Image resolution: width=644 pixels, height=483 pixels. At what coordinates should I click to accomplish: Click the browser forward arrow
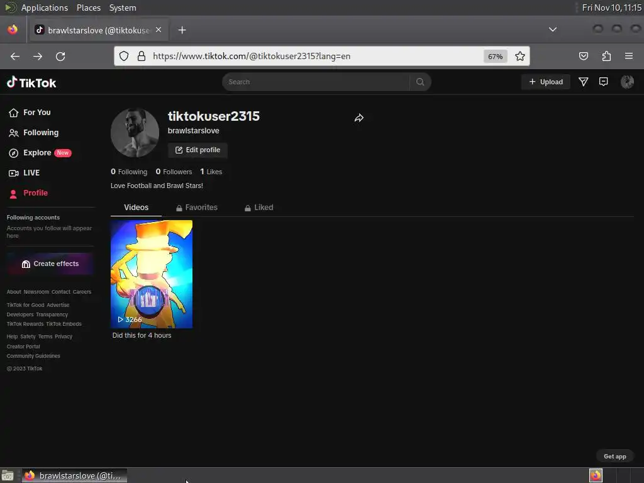[38, 56]
